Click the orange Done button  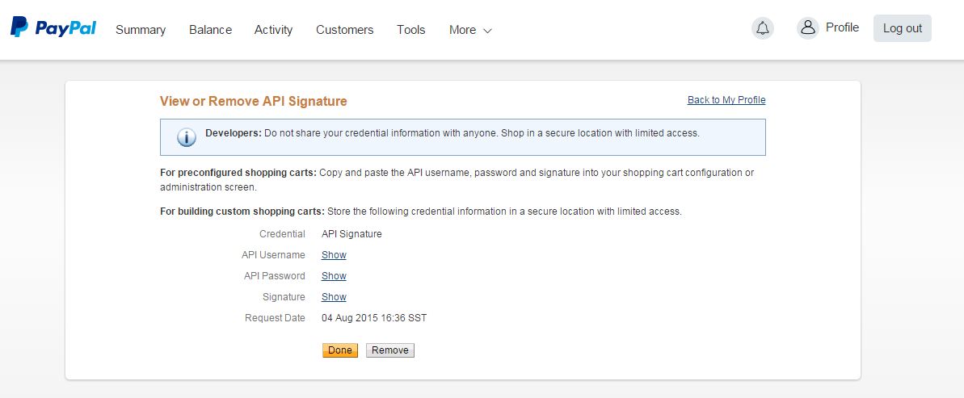tap(340, 350)
